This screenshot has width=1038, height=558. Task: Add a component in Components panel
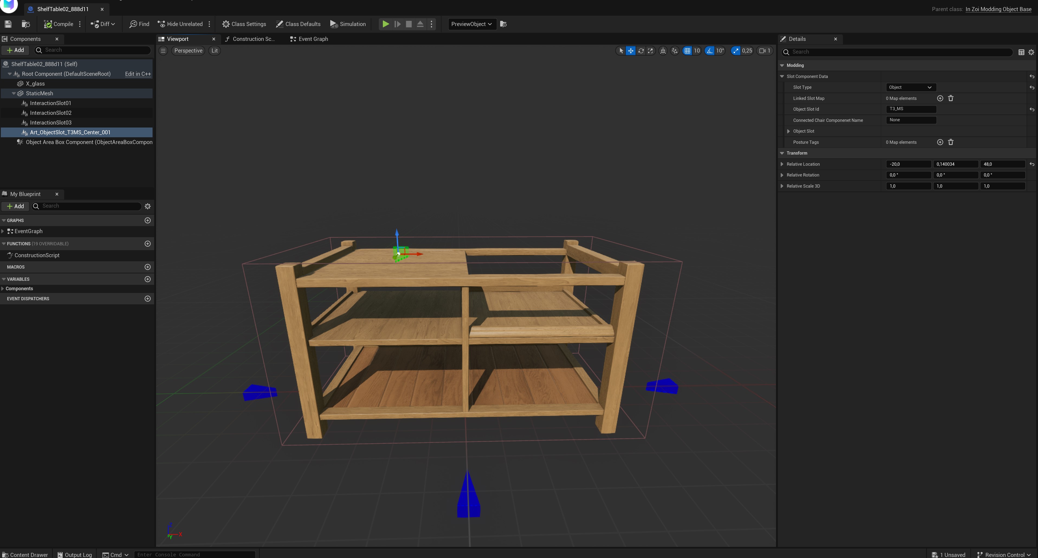[15, 50]
